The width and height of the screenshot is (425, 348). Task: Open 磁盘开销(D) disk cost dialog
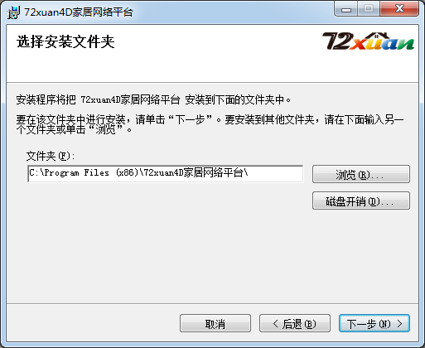coord(361,201)
